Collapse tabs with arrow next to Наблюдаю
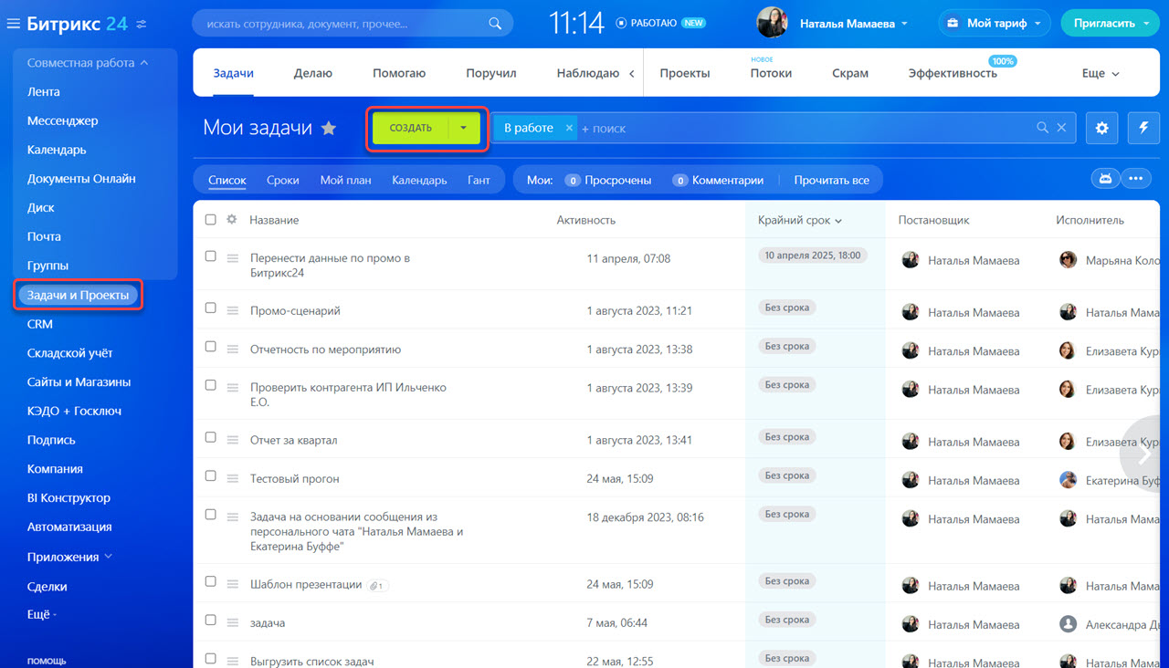Screen dimensions: 1169x668 pos(632,74)
